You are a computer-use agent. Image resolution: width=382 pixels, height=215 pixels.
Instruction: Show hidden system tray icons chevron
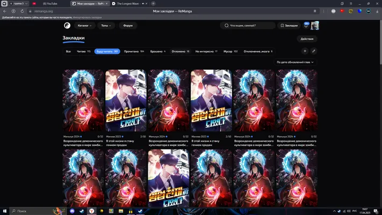click(334, 211)
